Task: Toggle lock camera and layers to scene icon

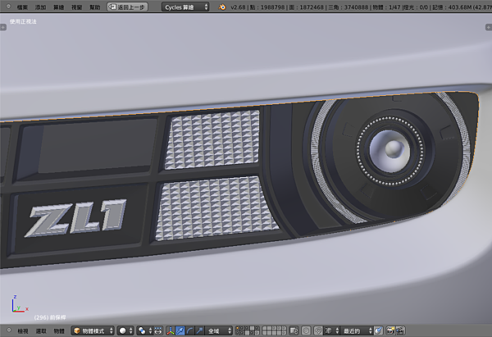Action: 294,330
